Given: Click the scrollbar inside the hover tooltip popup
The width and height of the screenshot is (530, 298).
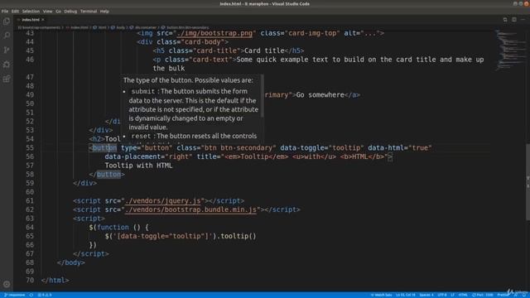Looking at the screenshot, I should 263,96.
